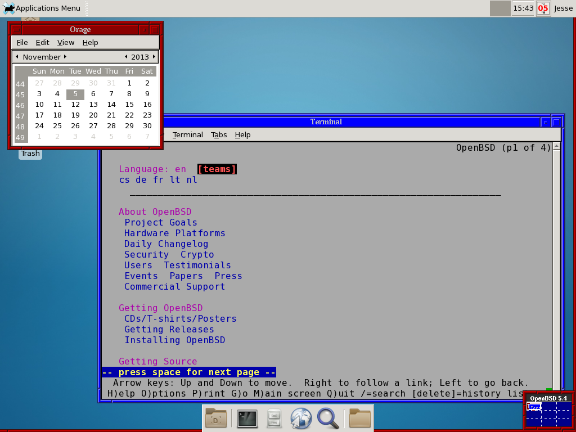The height and width of the screenshot is (432, 576).
Task: Open Terminal menu in Terminal window
Action: point(188,135)
